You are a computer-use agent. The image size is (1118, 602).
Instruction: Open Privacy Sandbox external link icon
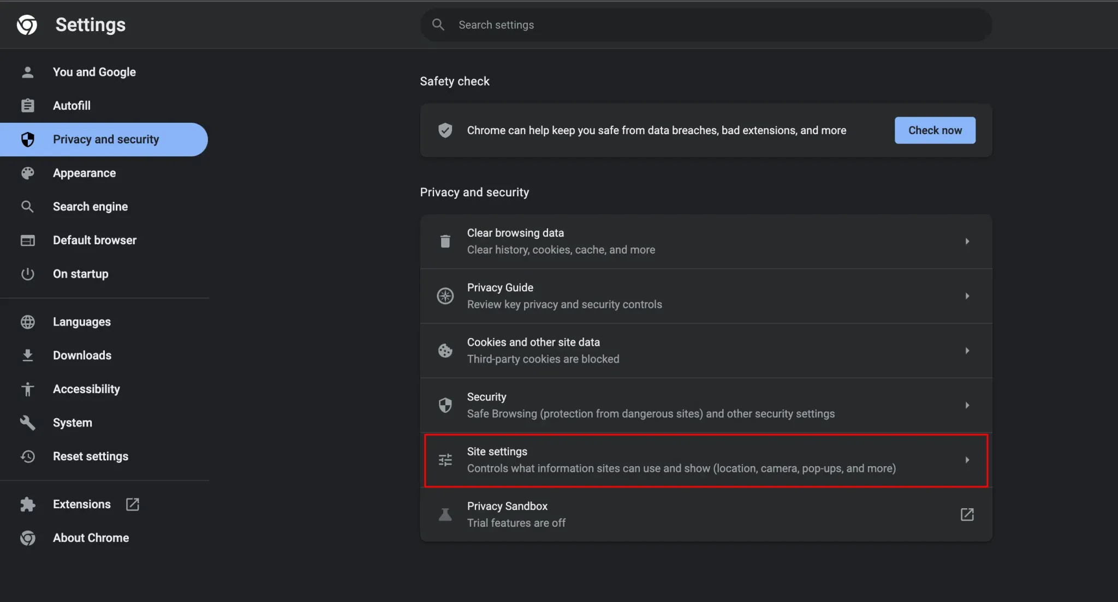(967, 515)
